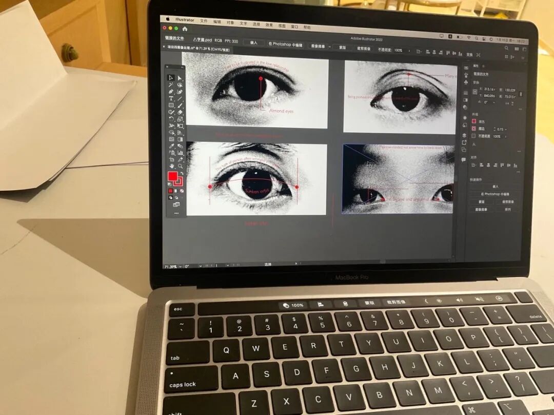
Task: Set paint mode to Gradient
Action: coord(176,191)
